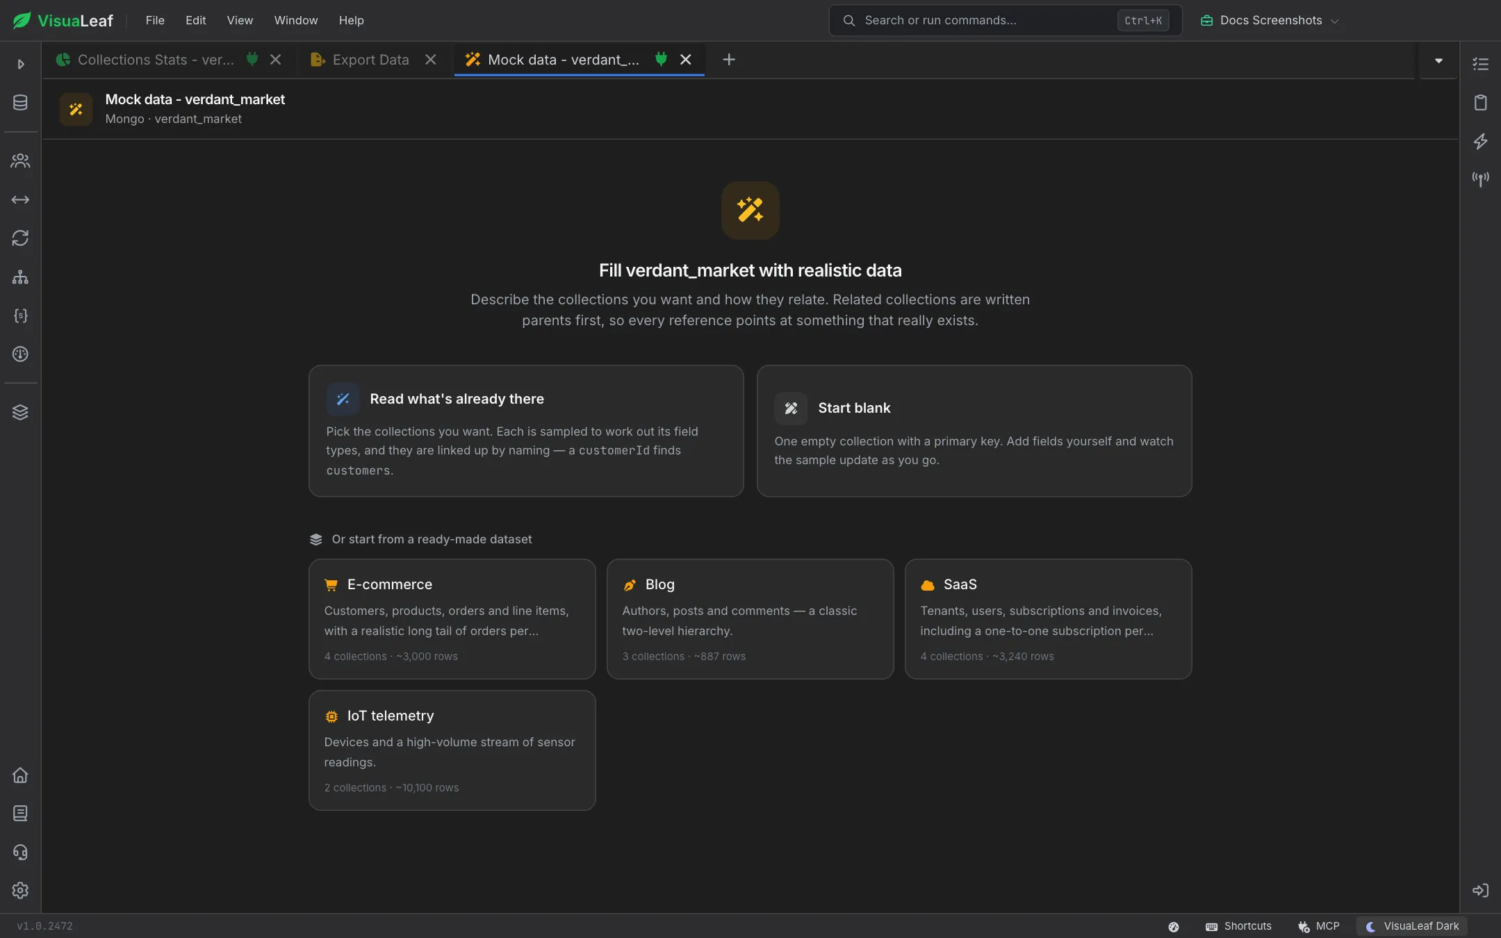Focus the Search or run commands field
This screenshot has height=938, width=1501.
point(1005,20)
